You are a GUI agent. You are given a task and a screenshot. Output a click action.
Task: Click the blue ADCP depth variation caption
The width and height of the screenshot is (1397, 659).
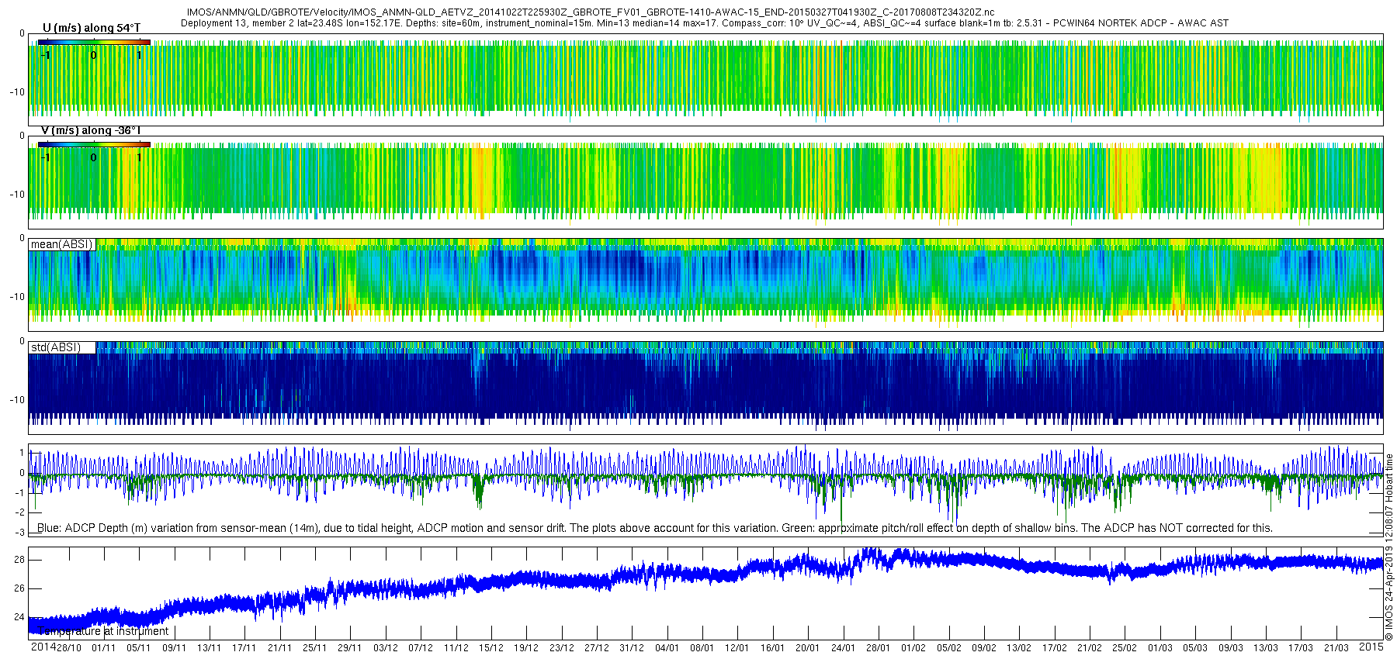tap(654, 528)
